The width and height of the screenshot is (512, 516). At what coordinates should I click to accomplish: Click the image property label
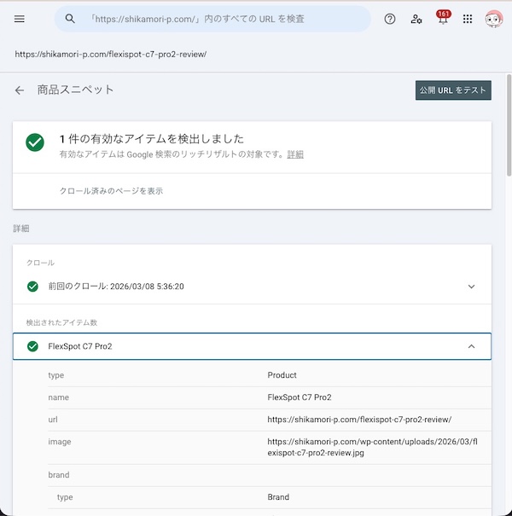point(60,442)
